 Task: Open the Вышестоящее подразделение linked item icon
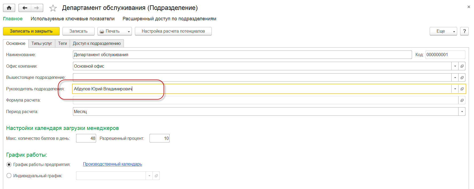(x=462, y=78)
